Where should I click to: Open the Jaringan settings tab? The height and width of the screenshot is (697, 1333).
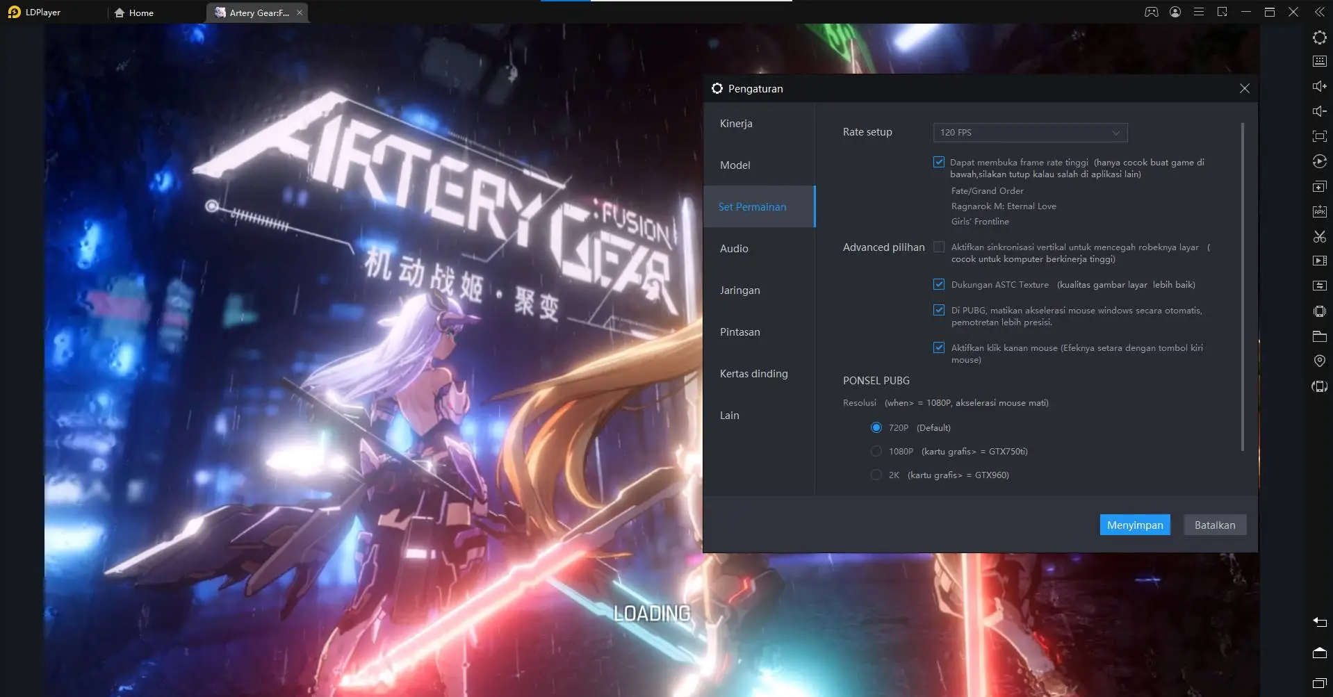point(759,290)
